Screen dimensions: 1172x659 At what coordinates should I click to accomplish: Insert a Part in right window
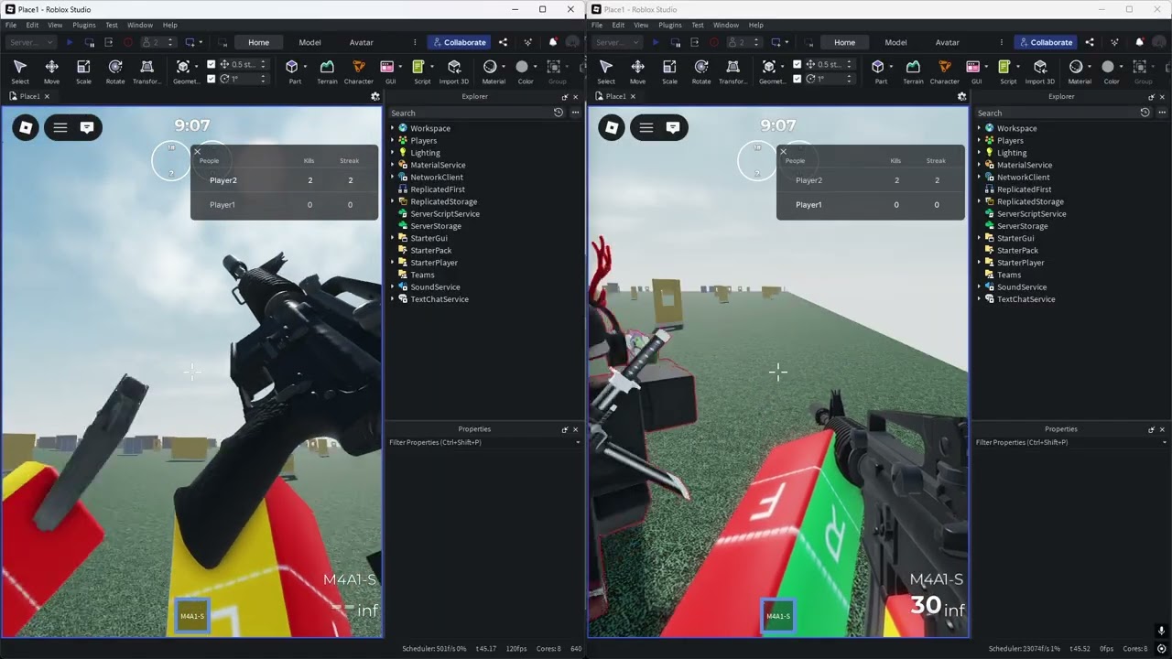(880, 71)
